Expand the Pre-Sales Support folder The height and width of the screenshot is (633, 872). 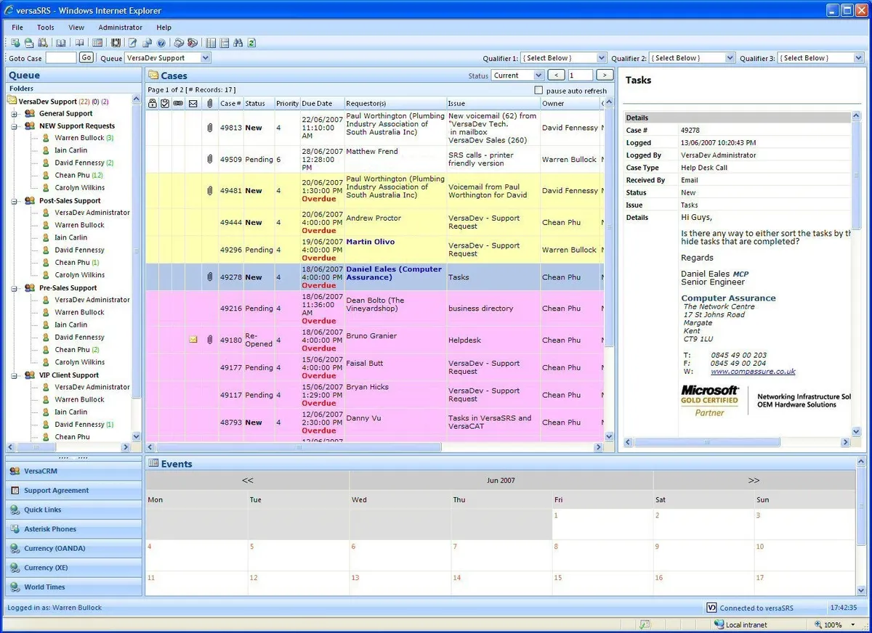(15, 287)
